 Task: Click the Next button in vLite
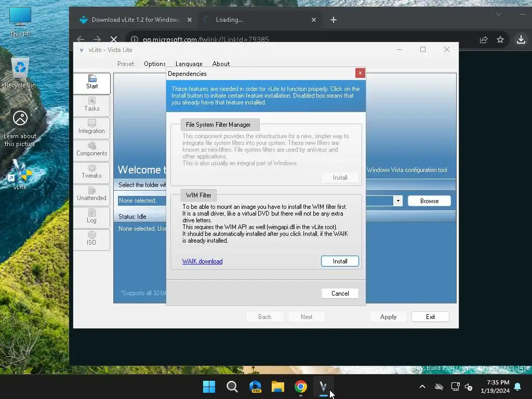(307, 317)
